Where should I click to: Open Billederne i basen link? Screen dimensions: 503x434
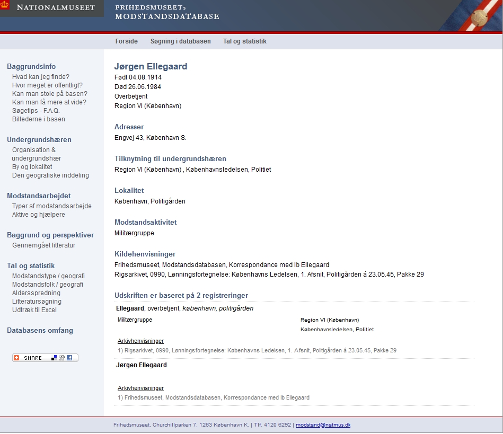click(39, 119)
